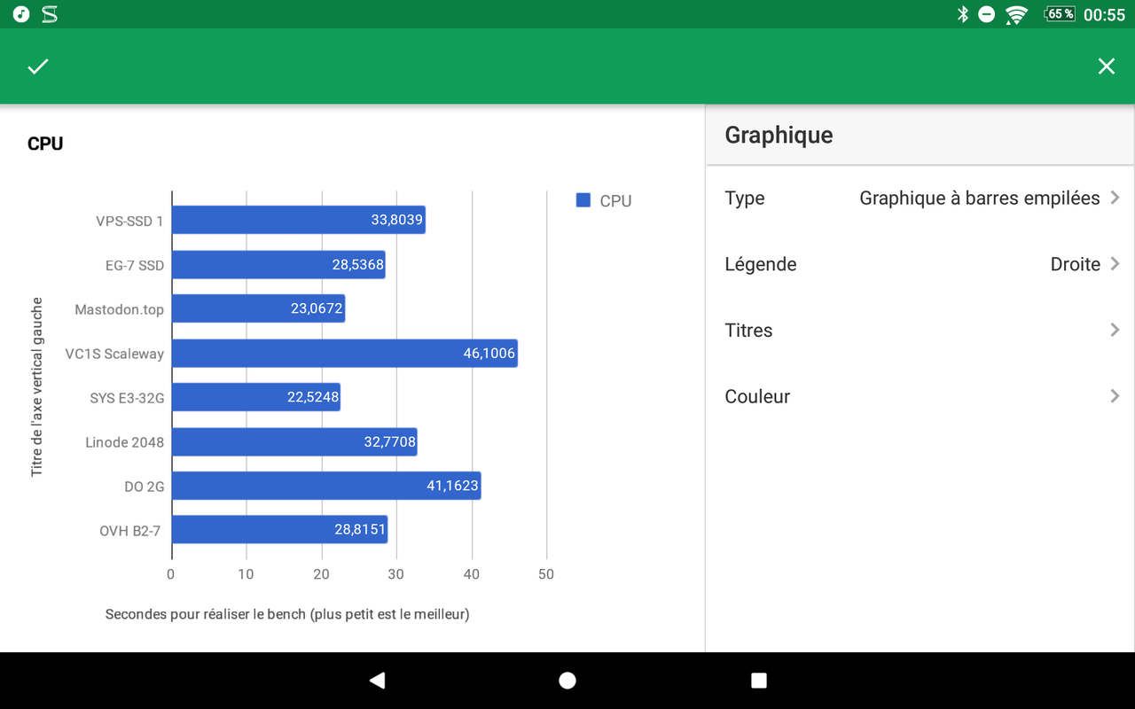
Task: Tap the music note notification icon
Action: tap(21, 14)
